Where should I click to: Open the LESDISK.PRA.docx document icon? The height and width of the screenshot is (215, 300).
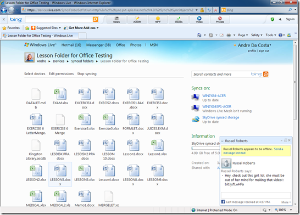click(x=60, y=145)
